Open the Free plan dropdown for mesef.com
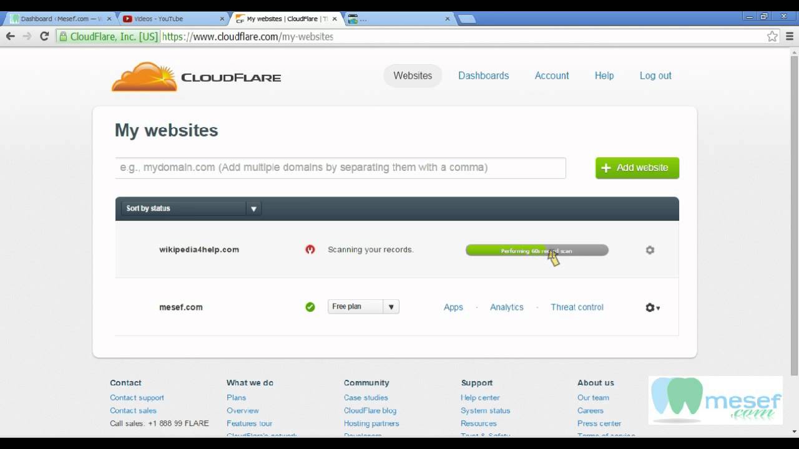 363,306
